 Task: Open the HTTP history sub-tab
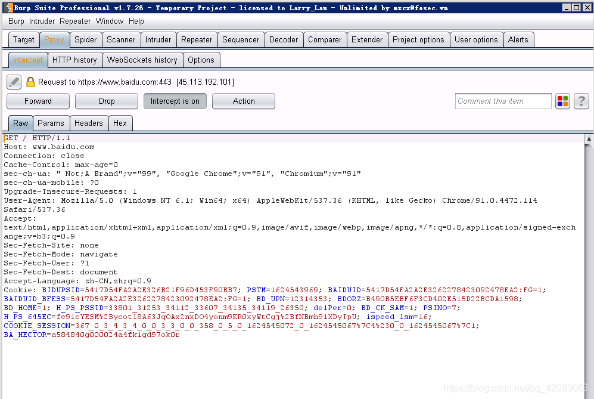point(74,60)
